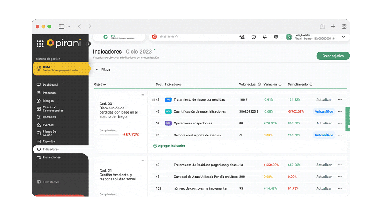
Task: Click the apps grid icon beside Pirani logo
Action: click(x=40, y=44)
